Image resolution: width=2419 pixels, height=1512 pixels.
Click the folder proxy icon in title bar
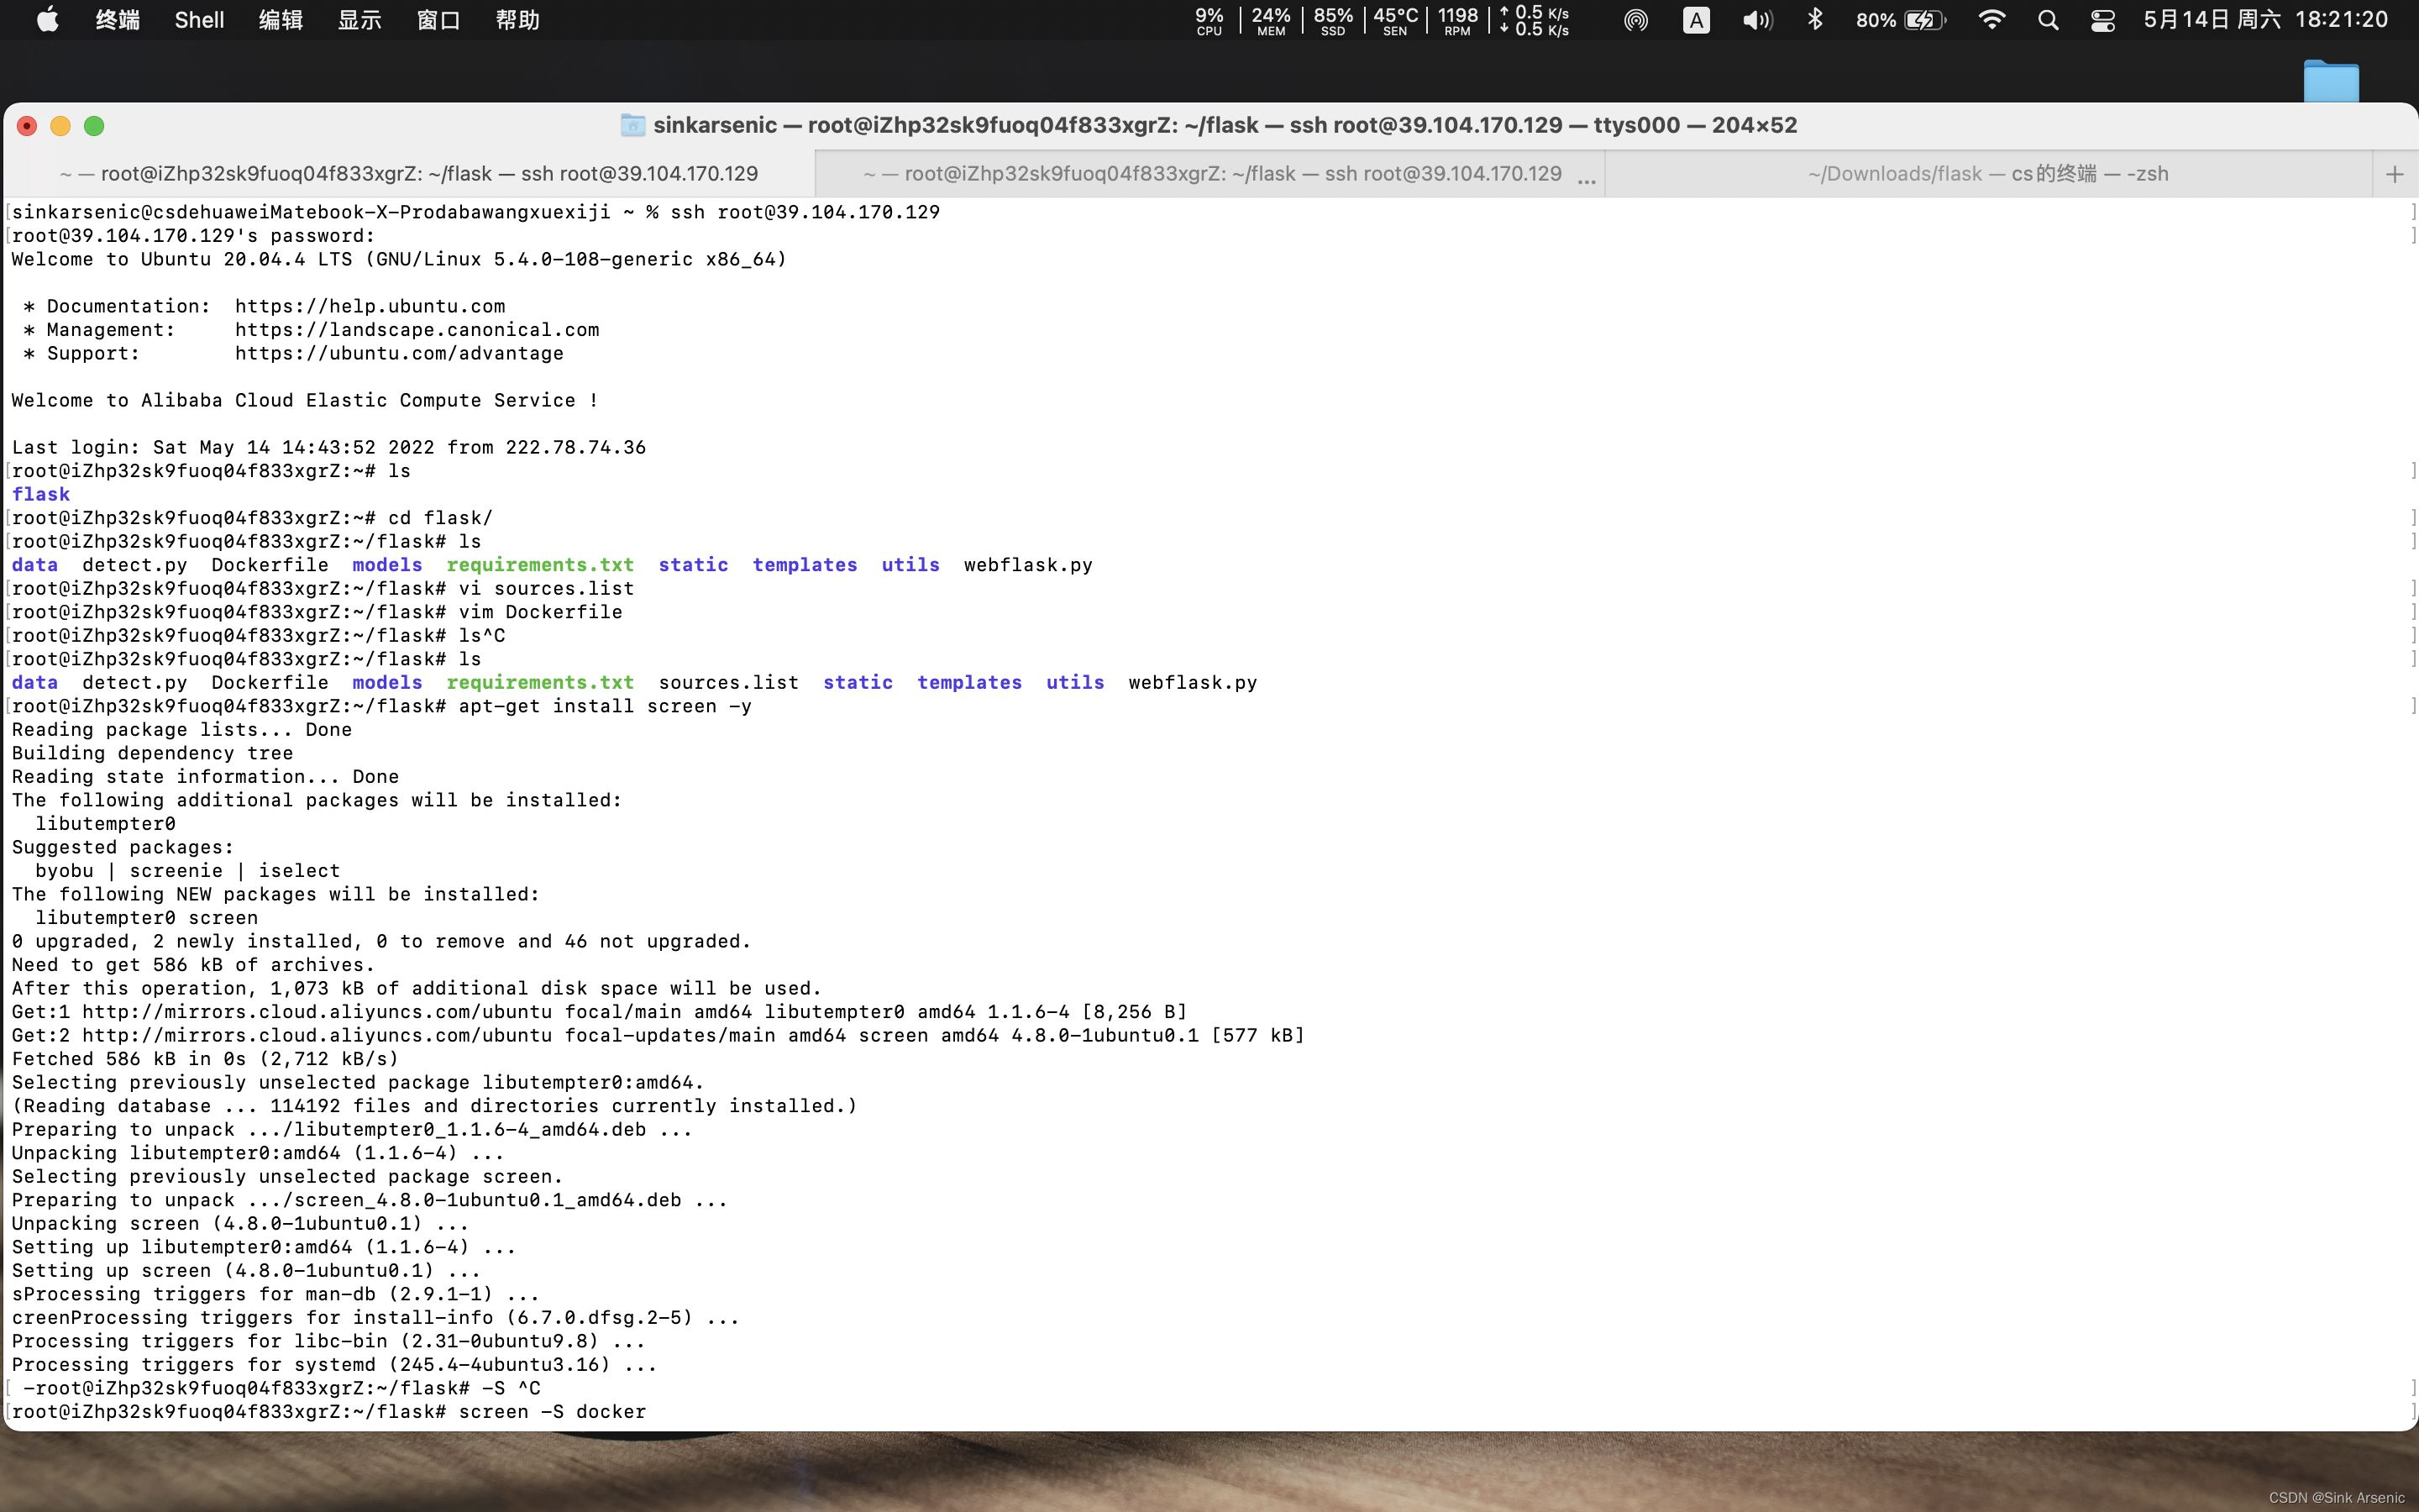tap(632, 125)
